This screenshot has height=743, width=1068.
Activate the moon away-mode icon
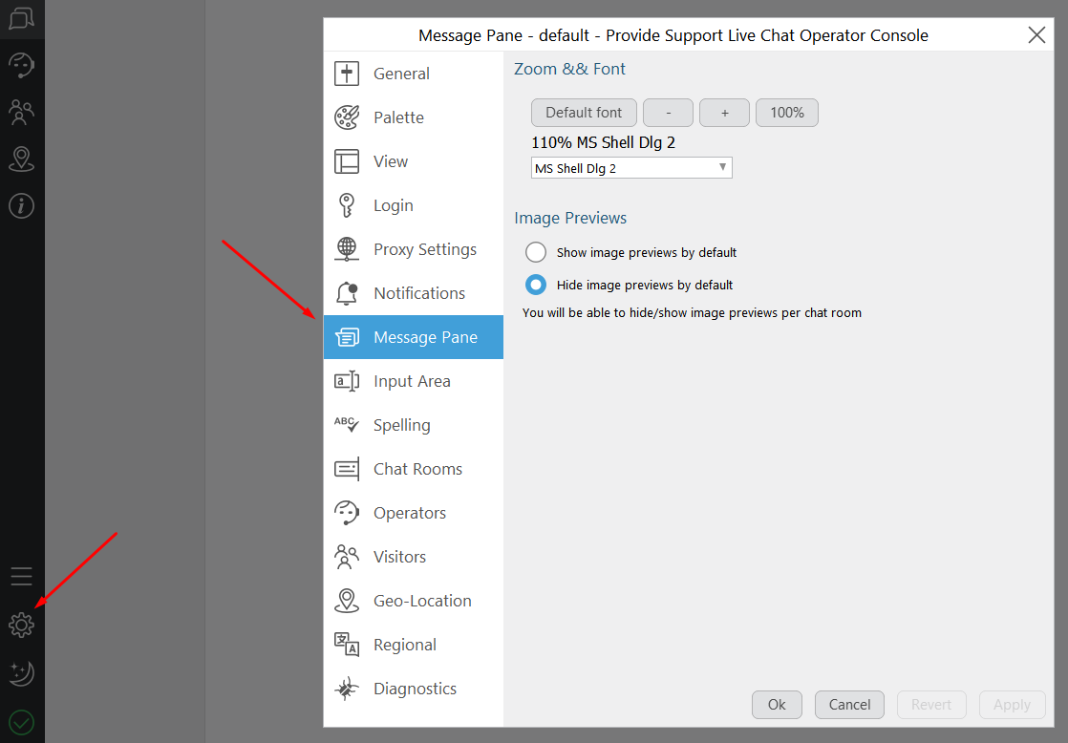[21, 673]
